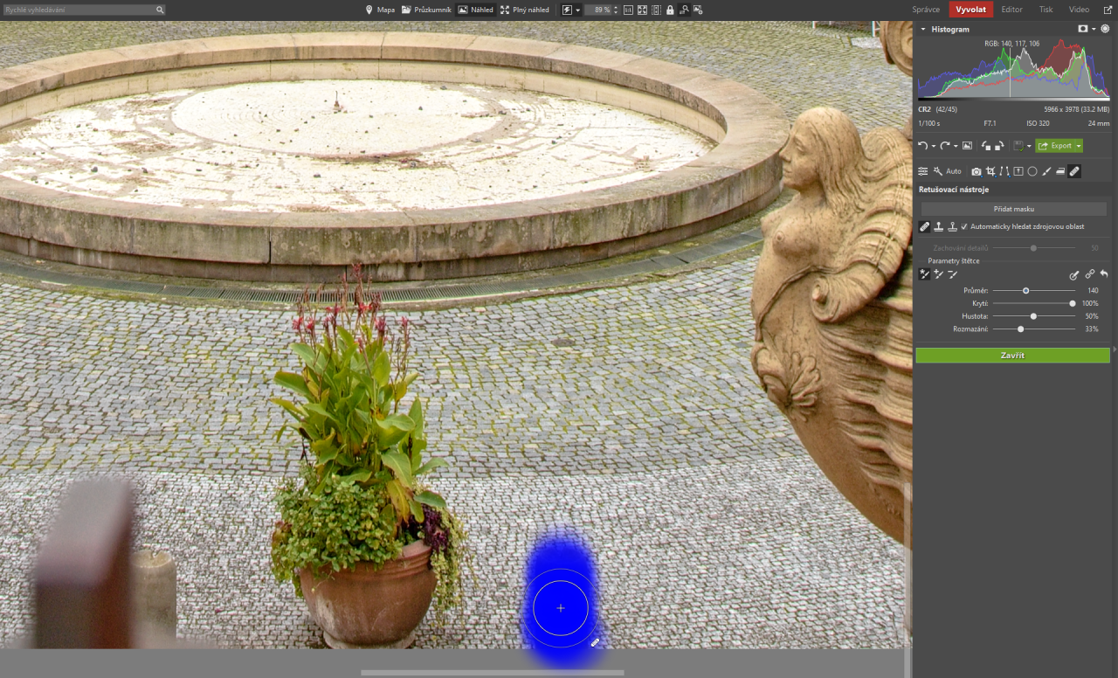Click the zoom percentage stepper arrows
1118x678 pixels.
point(616,10)
